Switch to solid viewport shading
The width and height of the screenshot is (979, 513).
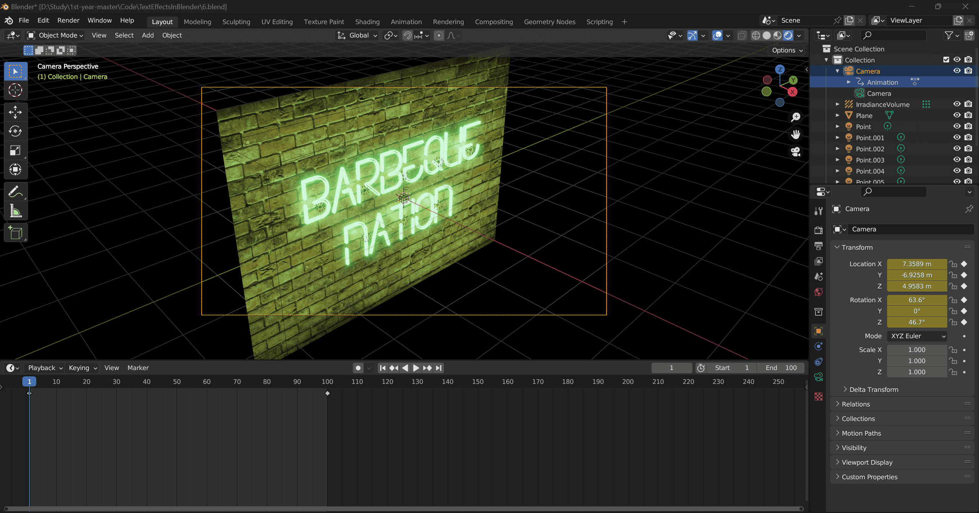pos(767,36)
